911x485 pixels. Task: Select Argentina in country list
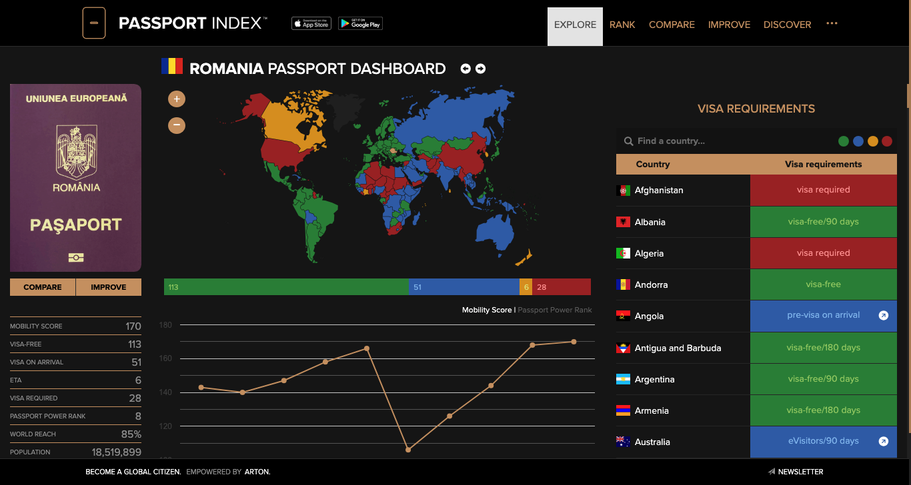655,379
